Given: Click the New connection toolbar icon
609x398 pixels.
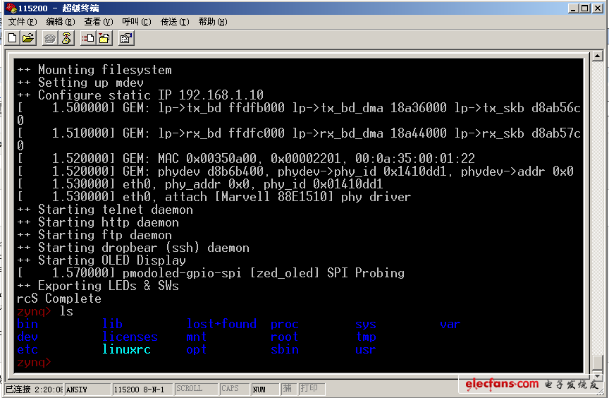Looking at the screenshot, I should 13,38.
